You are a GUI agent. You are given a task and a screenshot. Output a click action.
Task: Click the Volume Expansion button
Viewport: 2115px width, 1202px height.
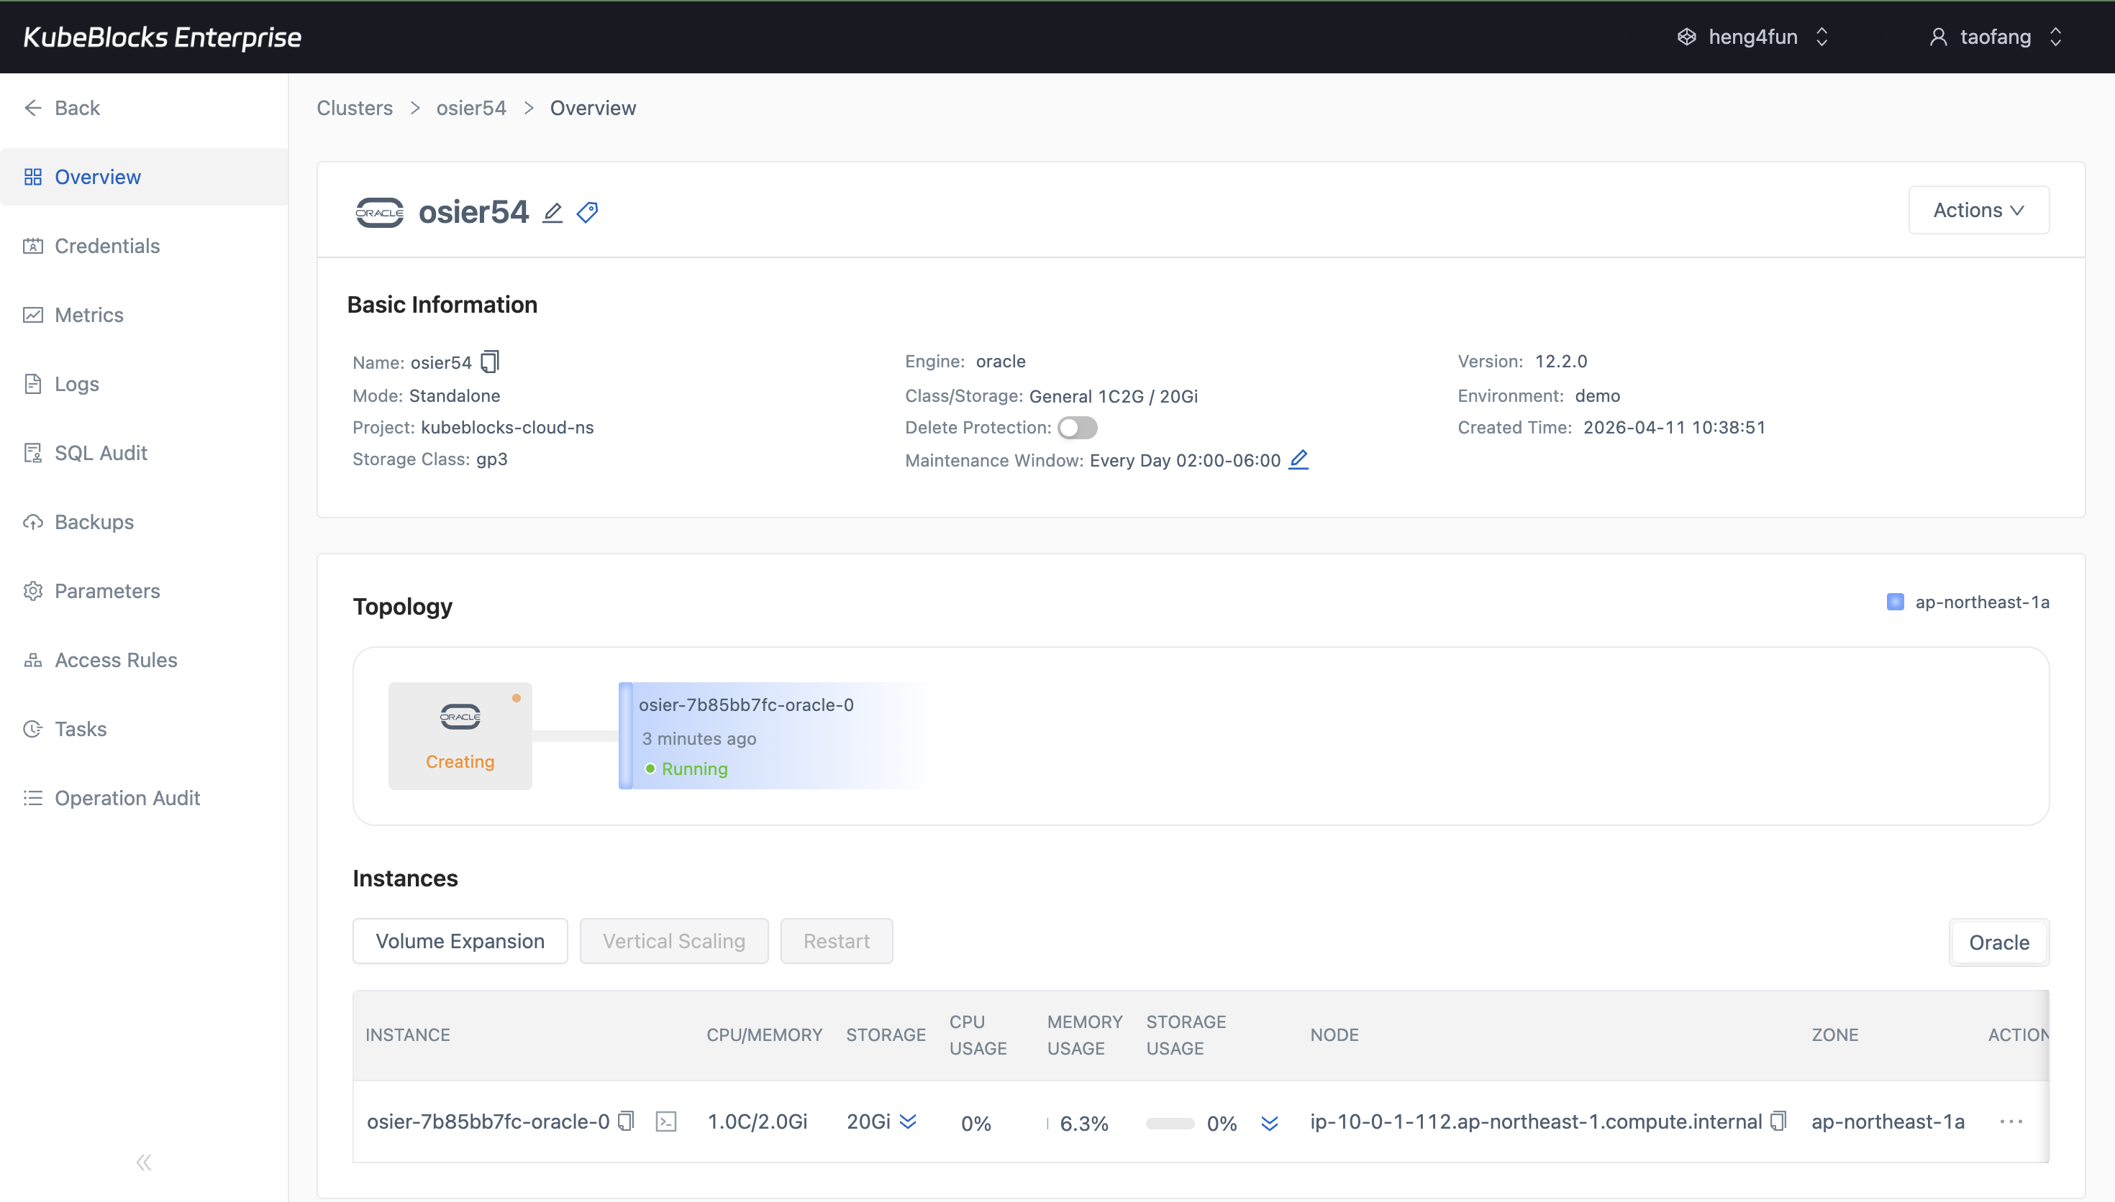tap(459, 940)
